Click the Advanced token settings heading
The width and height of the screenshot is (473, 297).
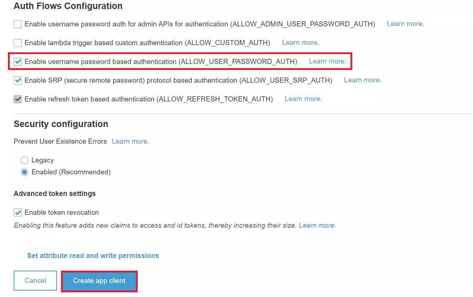[54, 193]
